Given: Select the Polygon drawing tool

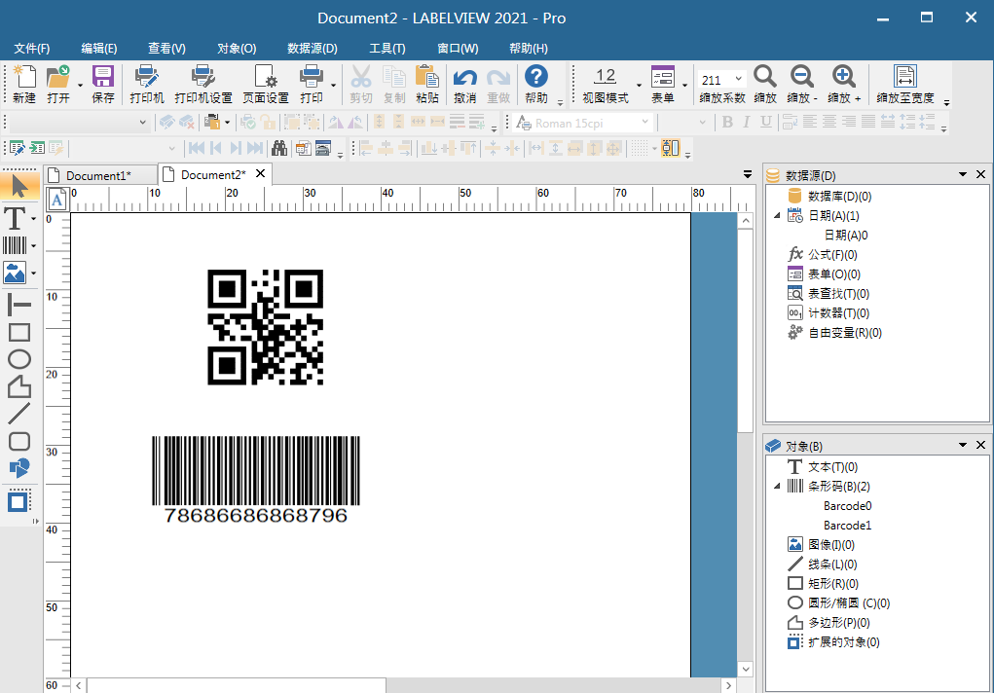Looking at the screenshot, I should pyautogui.click(x=19, y=386).
